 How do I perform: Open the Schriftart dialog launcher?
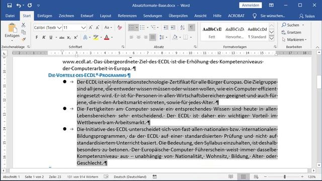123,47
